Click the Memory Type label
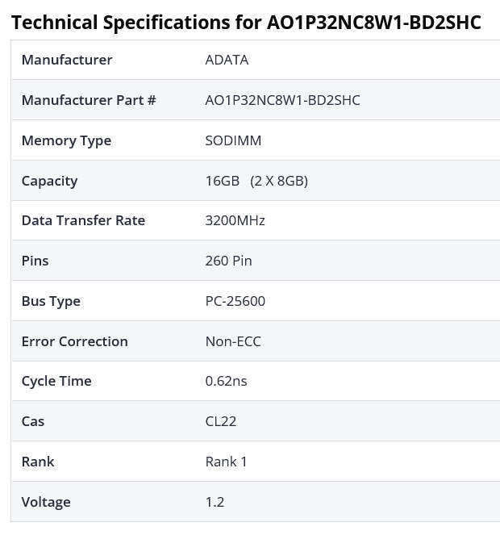Image resolution: width=500 pixels, height=535 pixels. 66,141
